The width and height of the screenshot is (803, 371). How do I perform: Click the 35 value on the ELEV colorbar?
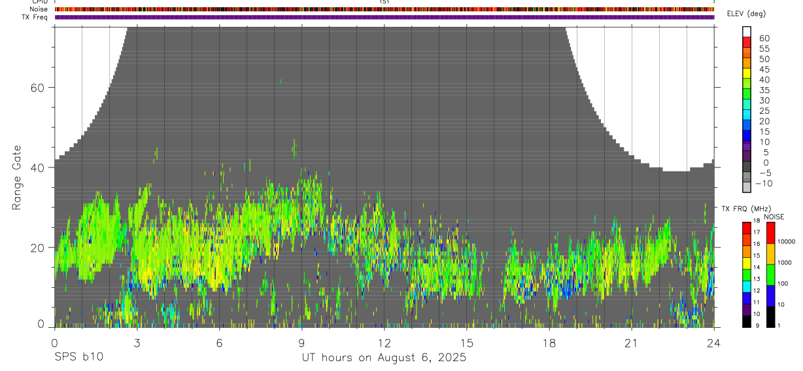click(764, 90)
